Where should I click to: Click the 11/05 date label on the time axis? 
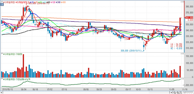172,89
